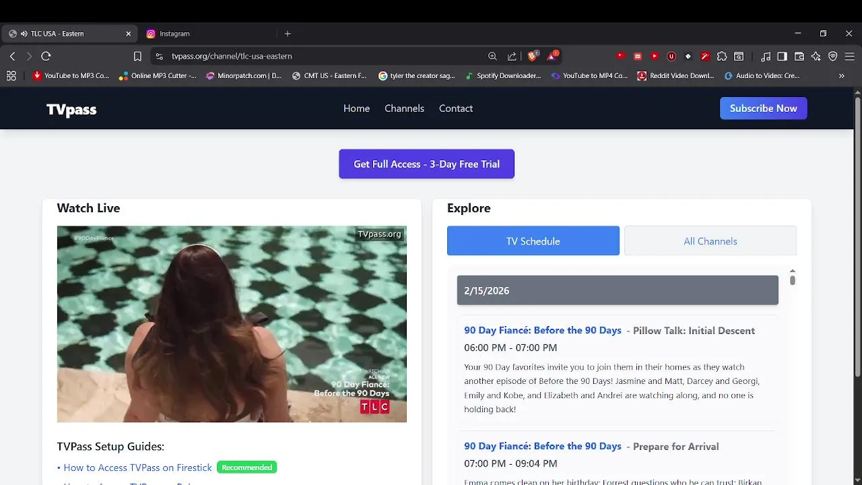Screen dimensions: 862x485
Task: Click the red circled U extension icon
Action: pyautogui.click(x=671, y=57)
